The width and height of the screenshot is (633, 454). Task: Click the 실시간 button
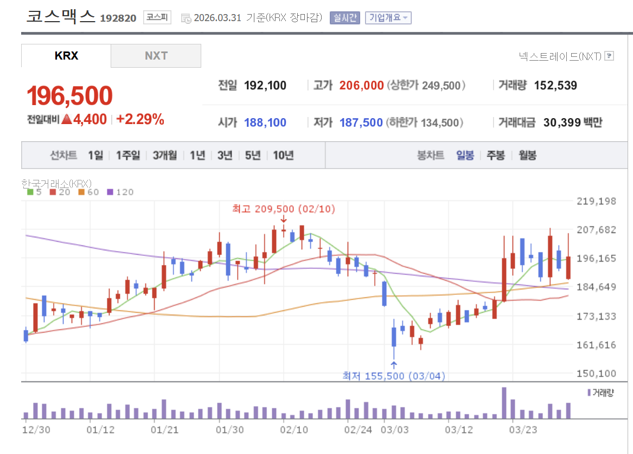coord(344,18)
